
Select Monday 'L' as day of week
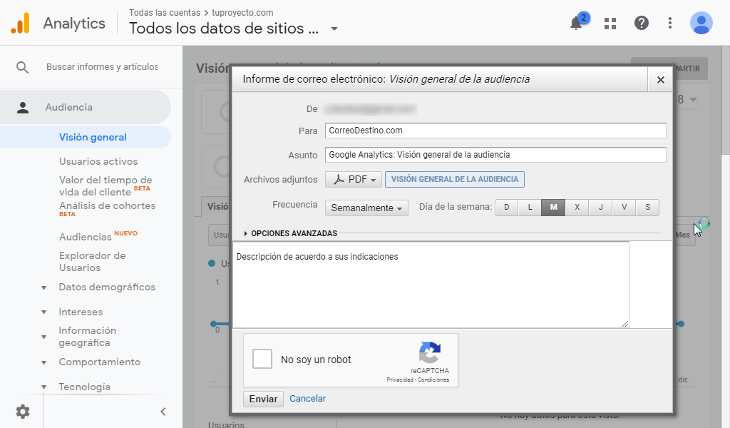(x=530, y=208)
